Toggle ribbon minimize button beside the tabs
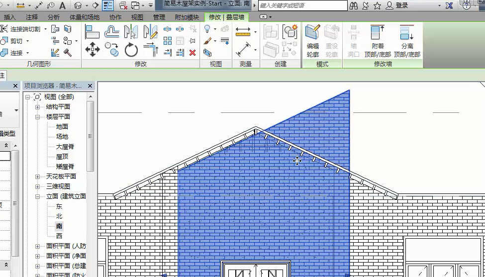Screen dimensions: 485x277 264,17
